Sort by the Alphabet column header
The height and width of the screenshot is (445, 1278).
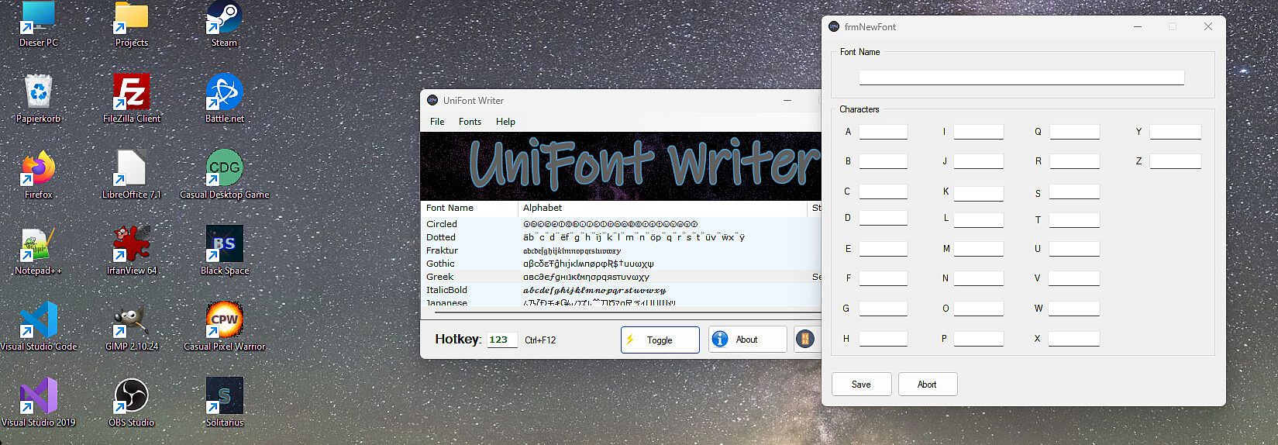point(663,208)
